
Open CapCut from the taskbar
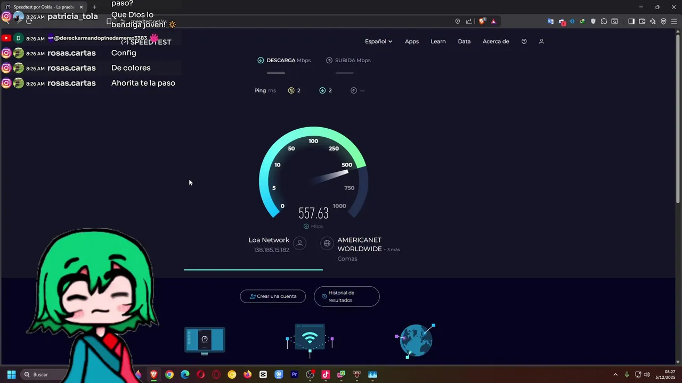(x=263, y=374)
